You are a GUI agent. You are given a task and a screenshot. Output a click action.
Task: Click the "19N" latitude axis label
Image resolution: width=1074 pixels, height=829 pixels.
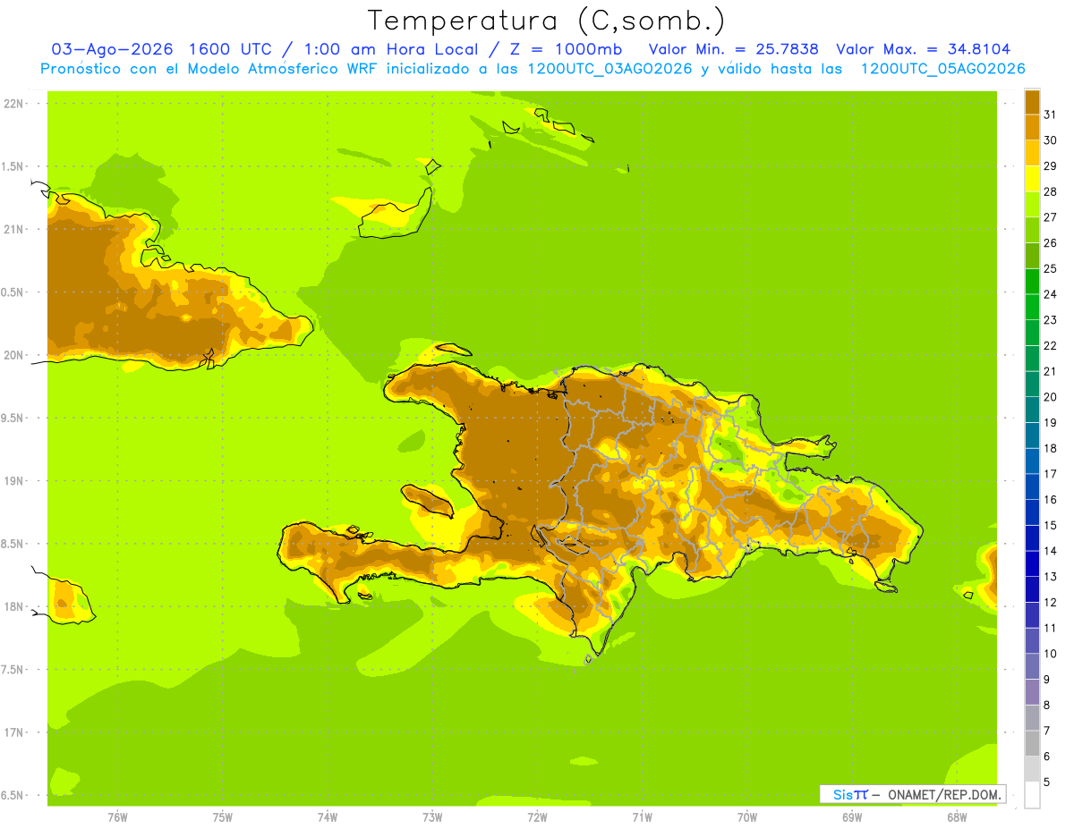point(14,481)
